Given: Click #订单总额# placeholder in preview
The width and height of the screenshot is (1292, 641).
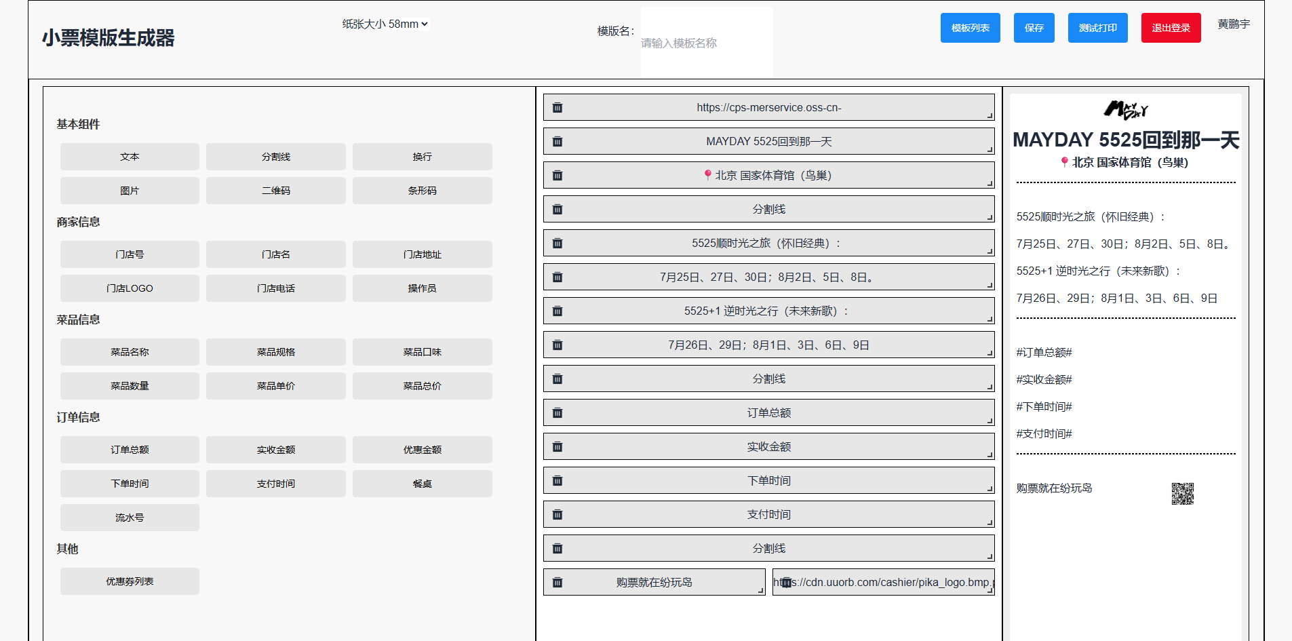Looking at the screenshot, I should pyautogui.click(x=1044, y=352).
